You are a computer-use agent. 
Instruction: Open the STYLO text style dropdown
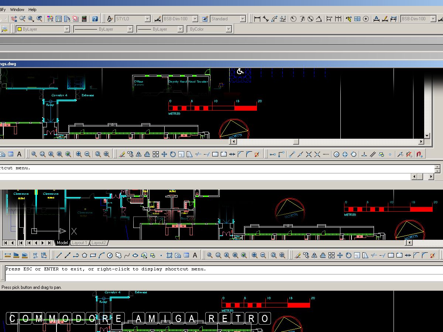(x=147, y=19)
